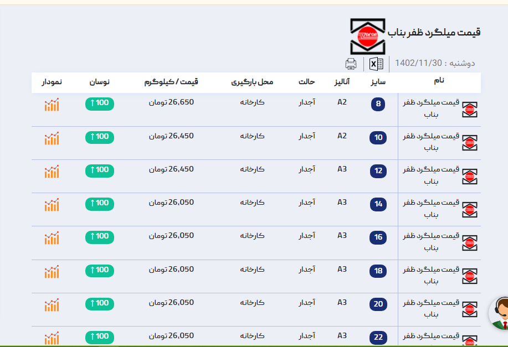The image size is (508, 347).
Task: Select the سایز column header
Action: coord(378,82)
